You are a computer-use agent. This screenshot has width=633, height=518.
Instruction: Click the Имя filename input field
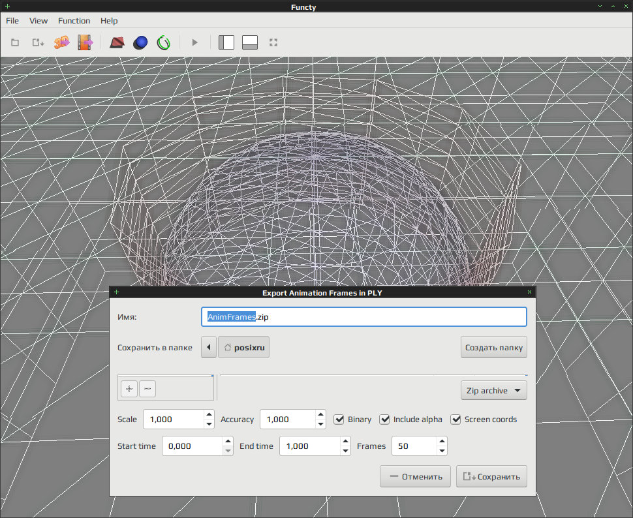(x=363, y=316)
